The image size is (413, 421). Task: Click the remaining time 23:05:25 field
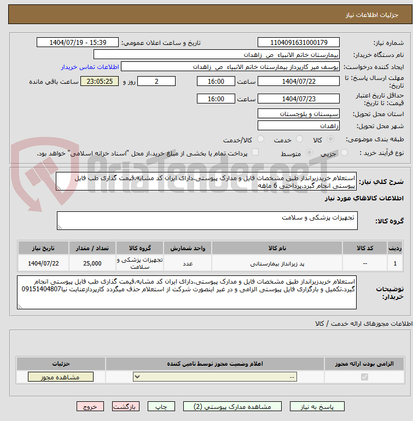[x=100, y=82]
